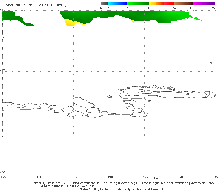Click the NOAA/NESDIS credit line
Image resolution: width=218 pixels, height=191 pixels.
click(122, 189)
